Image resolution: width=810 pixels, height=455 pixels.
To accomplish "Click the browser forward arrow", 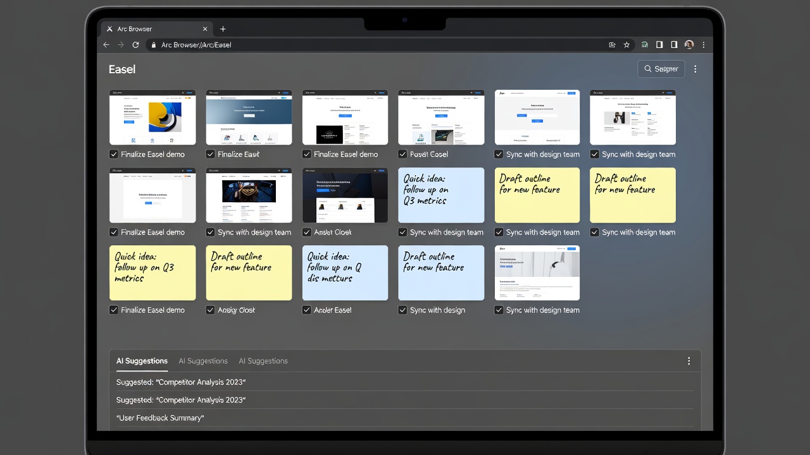I will click(x=121, y=45).
